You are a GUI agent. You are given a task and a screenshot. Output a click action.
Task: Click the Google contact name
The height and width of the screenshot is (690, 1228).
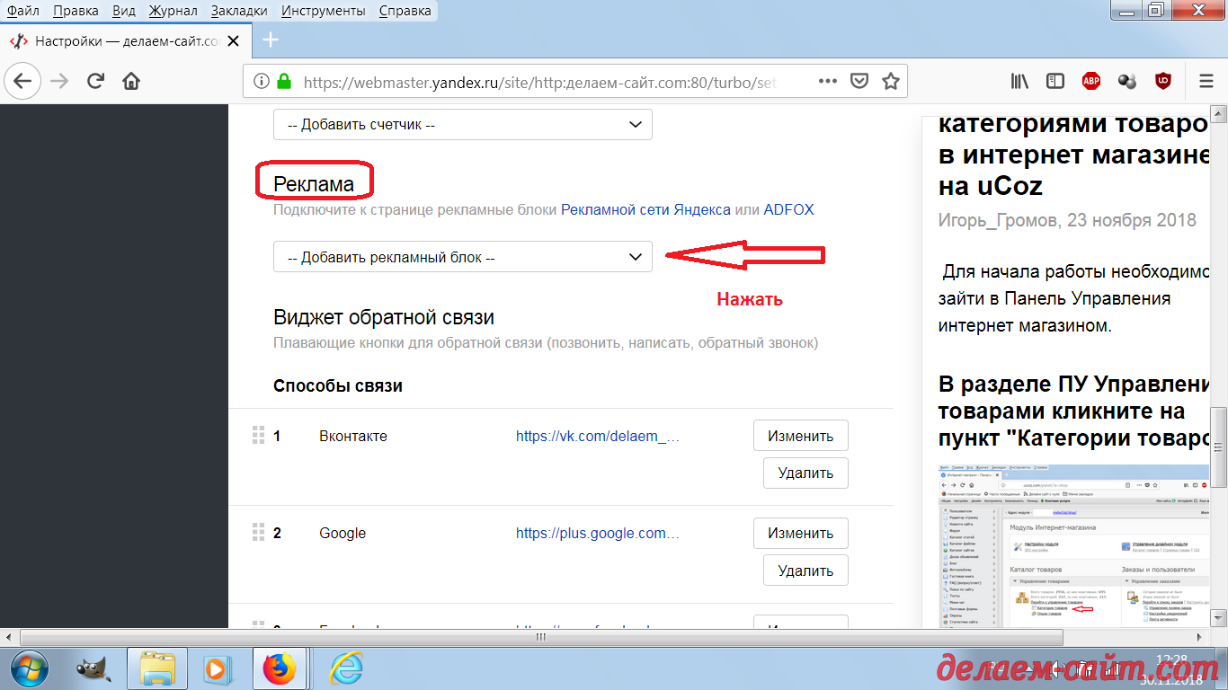point(343,533)
